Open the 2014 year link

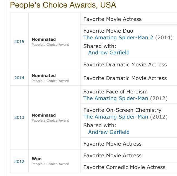pos(19,78)
